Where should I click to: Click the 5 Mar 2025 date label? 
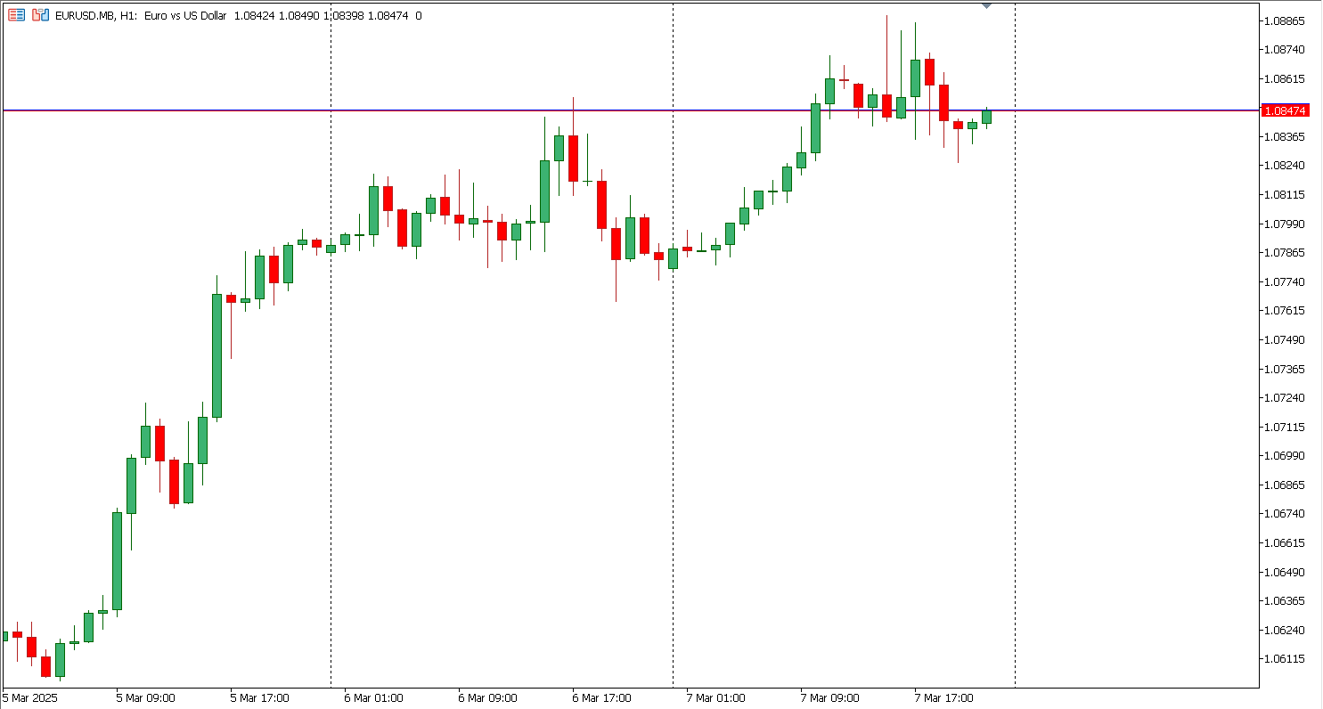click(x=29, y=698)
